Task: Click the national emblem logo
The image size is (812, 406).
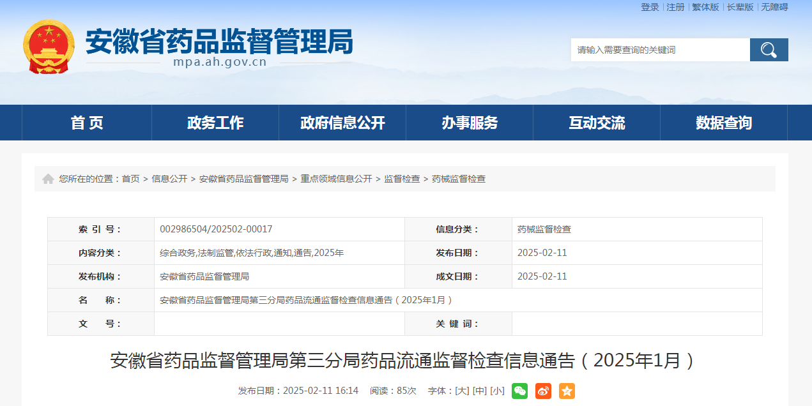Action: pos(49,47)
